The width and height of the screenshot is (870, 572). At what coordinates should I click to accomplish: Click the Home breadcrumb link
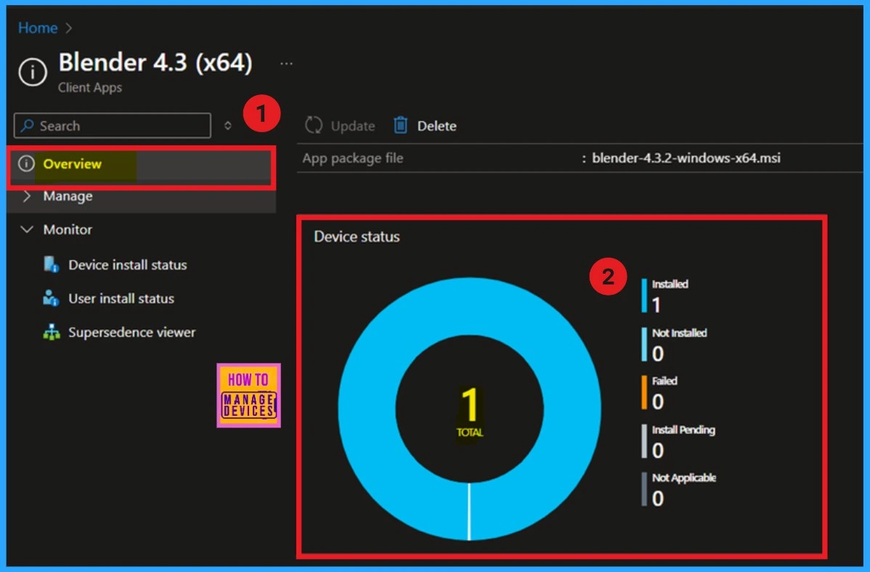tap(38, 28)
